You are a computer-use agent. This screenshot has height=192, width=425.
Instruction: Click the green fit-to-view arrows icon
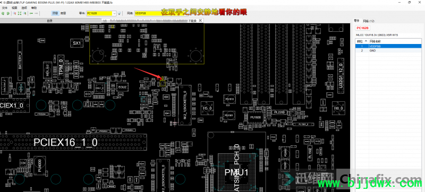pyautogui.click(x=20, y=13)
